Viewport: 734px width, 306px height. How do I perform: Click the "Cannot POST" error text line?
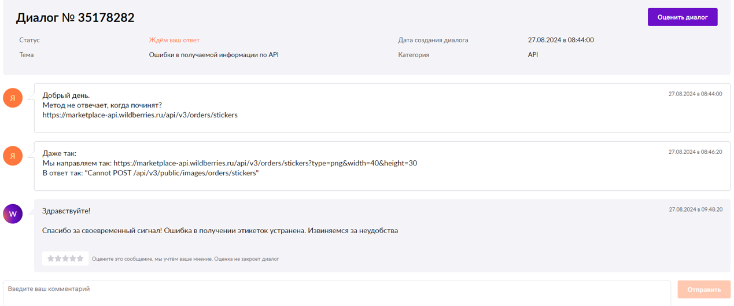pyautogui.click(x=150, y=173)
